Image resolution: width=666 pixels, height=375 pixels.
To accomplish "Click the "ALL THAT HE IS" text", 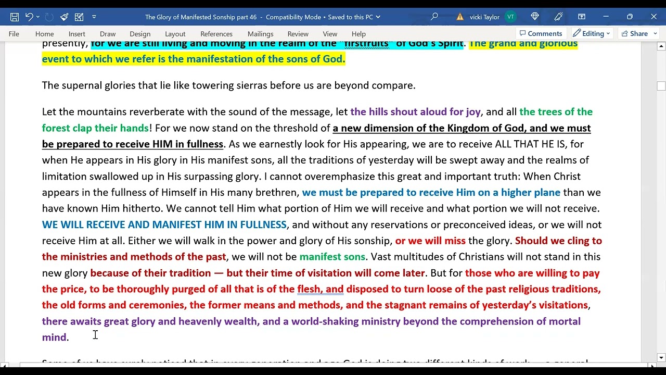I will coord(531,144).
